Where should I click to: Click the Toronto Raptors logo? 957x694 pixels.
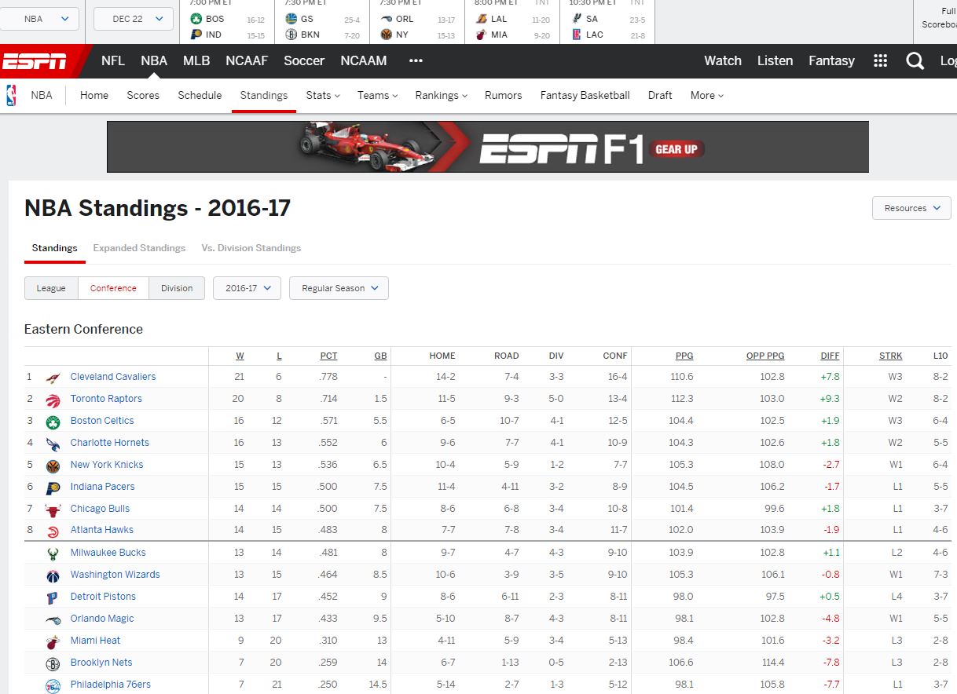pyautogui.click(x=53, y=400)
